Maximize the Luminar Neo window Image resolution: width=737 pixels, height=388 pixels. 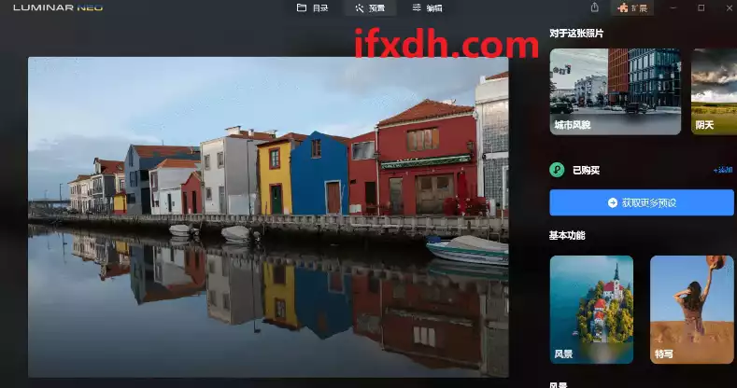pyautogui.click(x=701, y=7)
